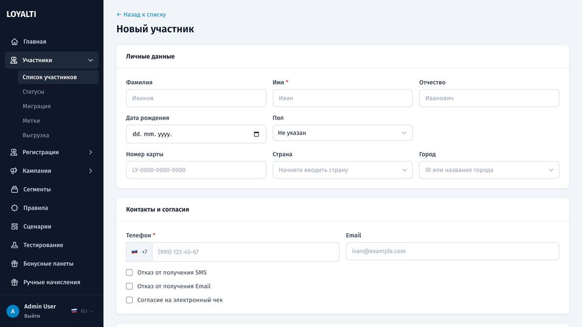Open the Статусы submenu item
The height and width of the screenshot is (327, 582).
(x=33, y=91)
